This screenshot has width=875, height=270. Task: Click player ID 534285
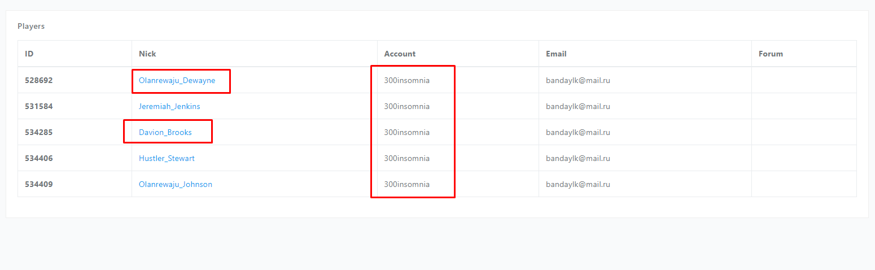click(39, 132)
